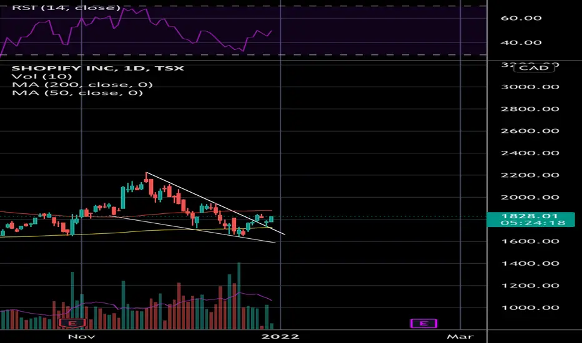
Task: Click the 2600.00 price axis label
Action: [530, 131]
